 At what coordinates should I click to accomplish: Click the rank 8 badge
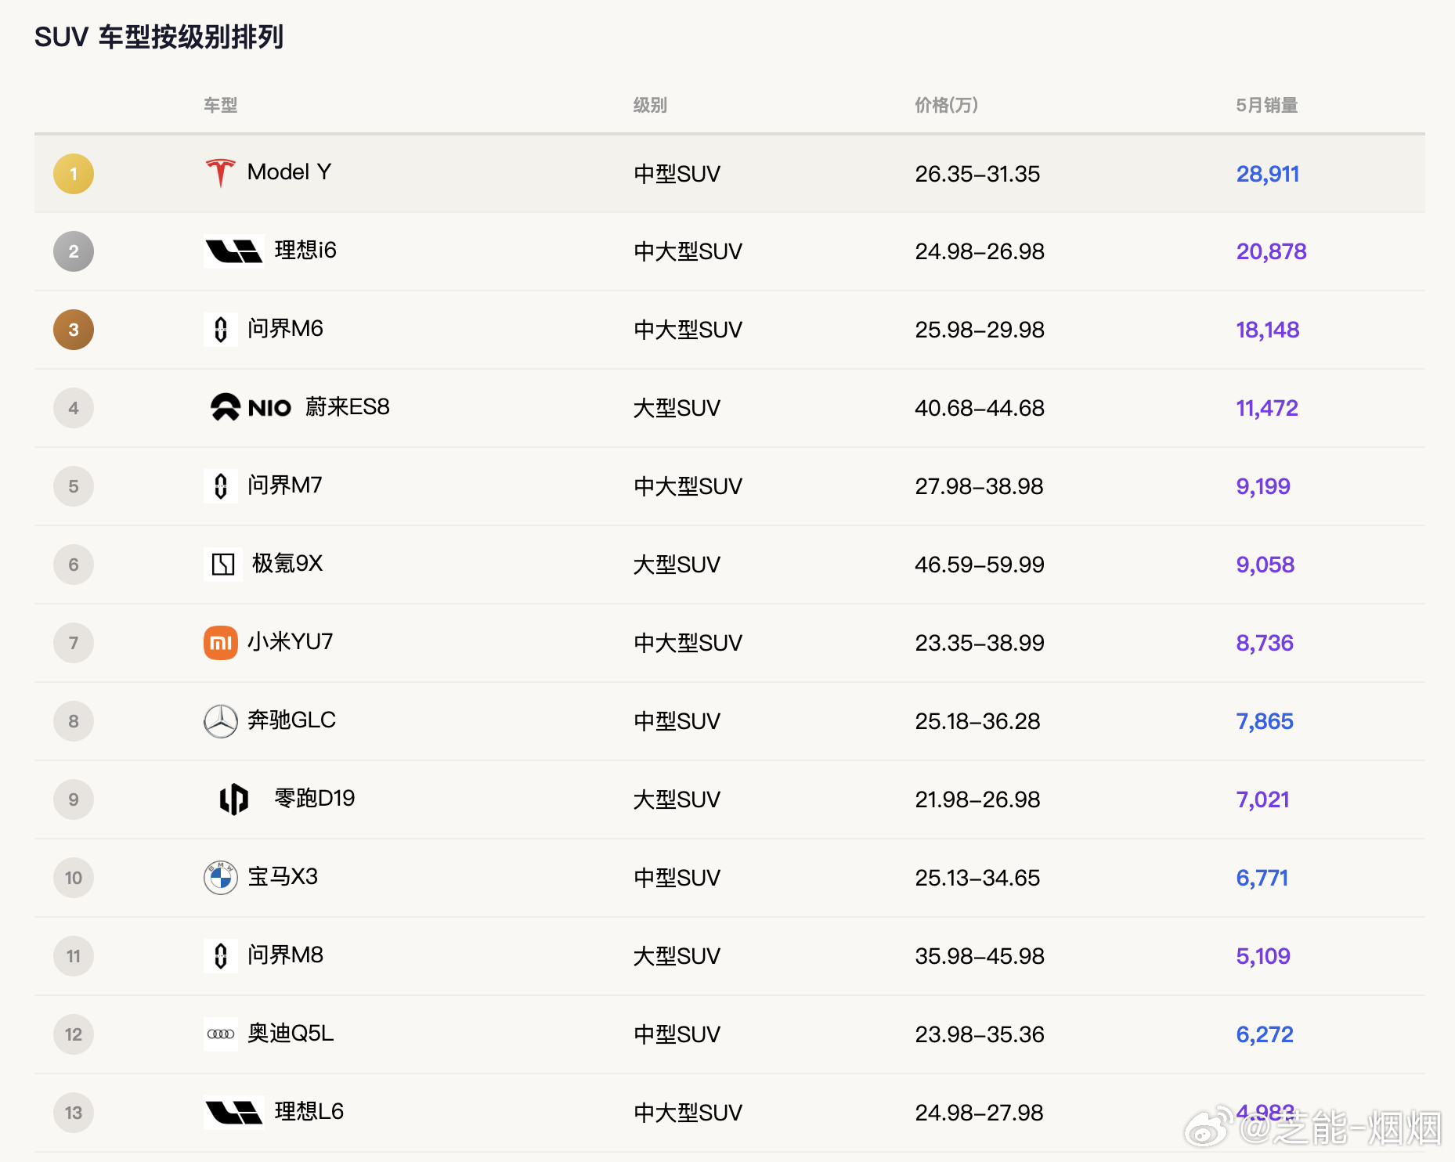coord(74,721)
